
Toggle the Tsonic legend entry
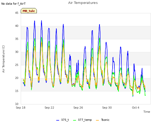103,120
